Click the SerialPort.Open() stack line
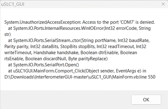The height and width of the screenshot is (109, 168). click(43, 65)
